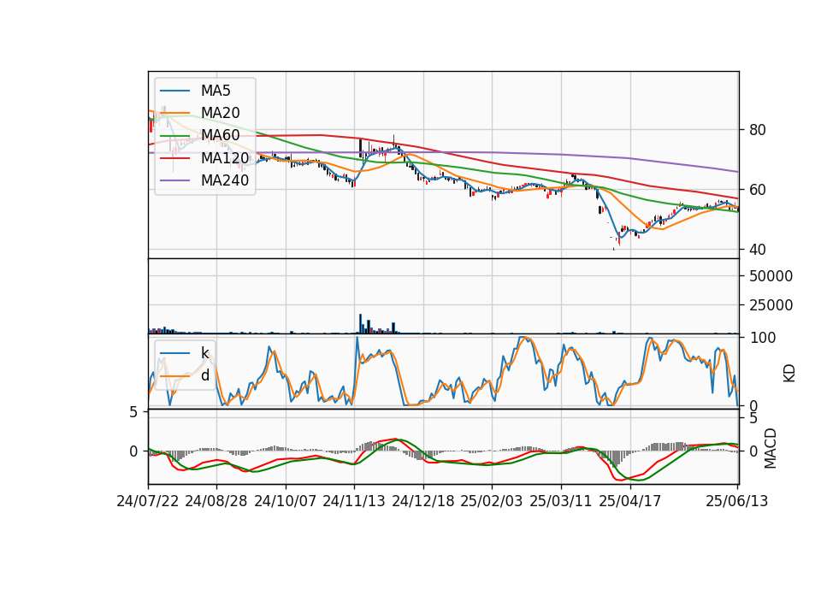Click the volume axis value 25000
The height and width of the screenshot is (590, 821).
771,304
